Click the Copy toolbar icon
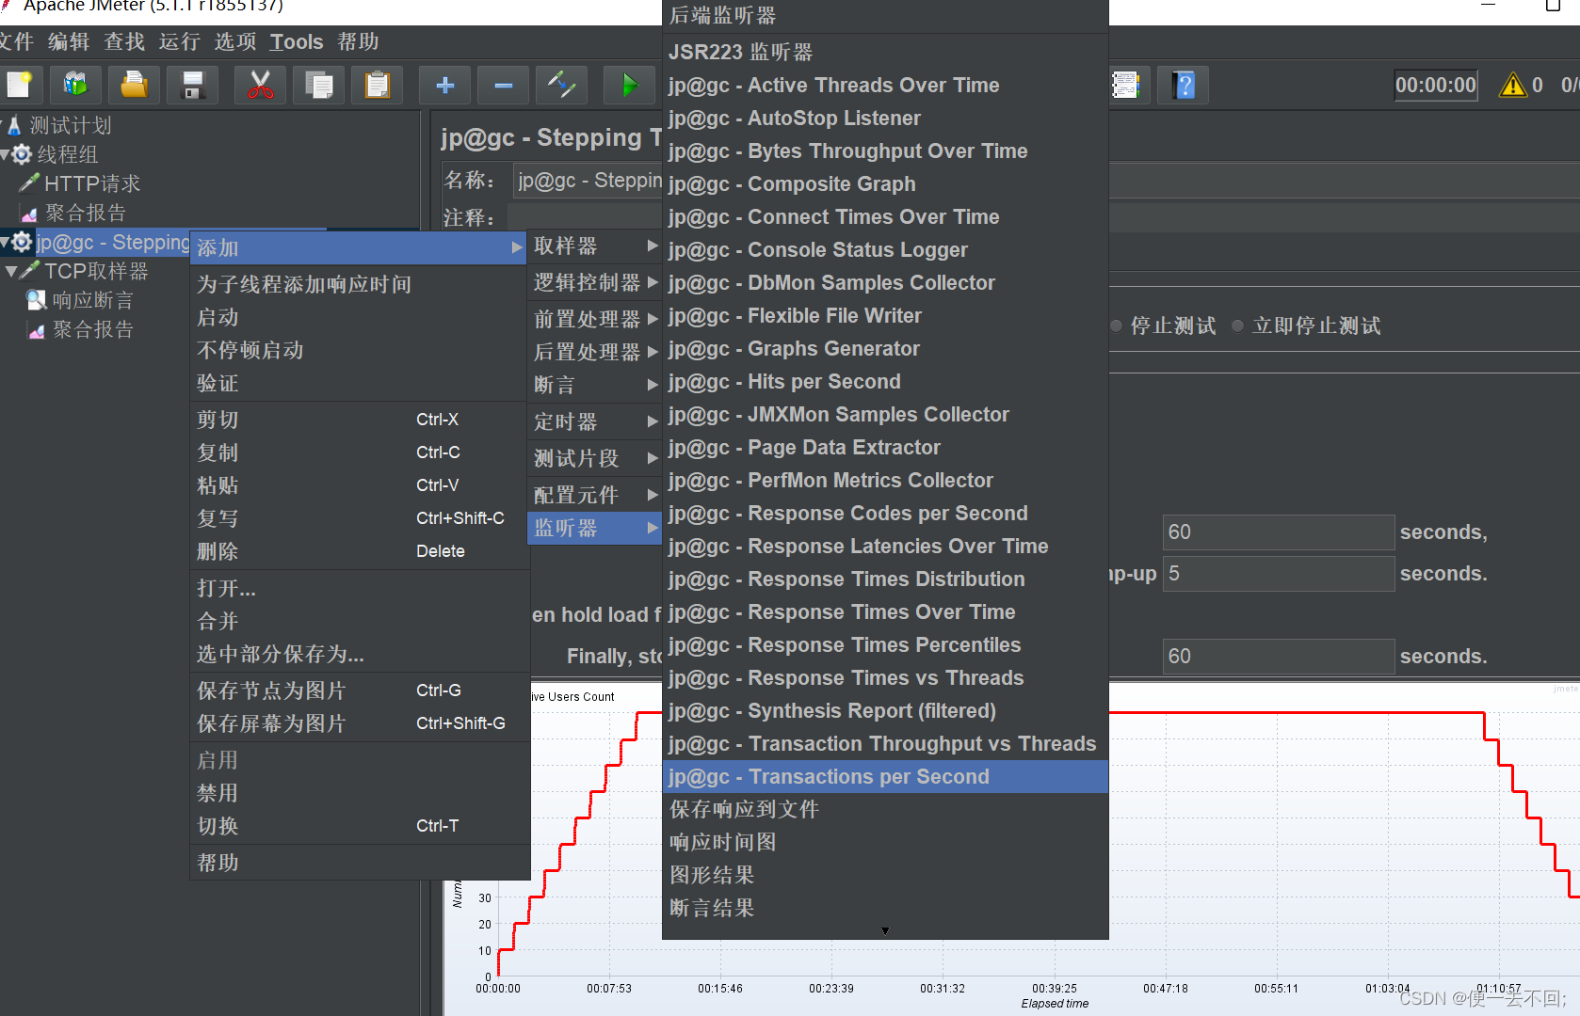Screen dimensions: 1580x1016 [318, 85]
